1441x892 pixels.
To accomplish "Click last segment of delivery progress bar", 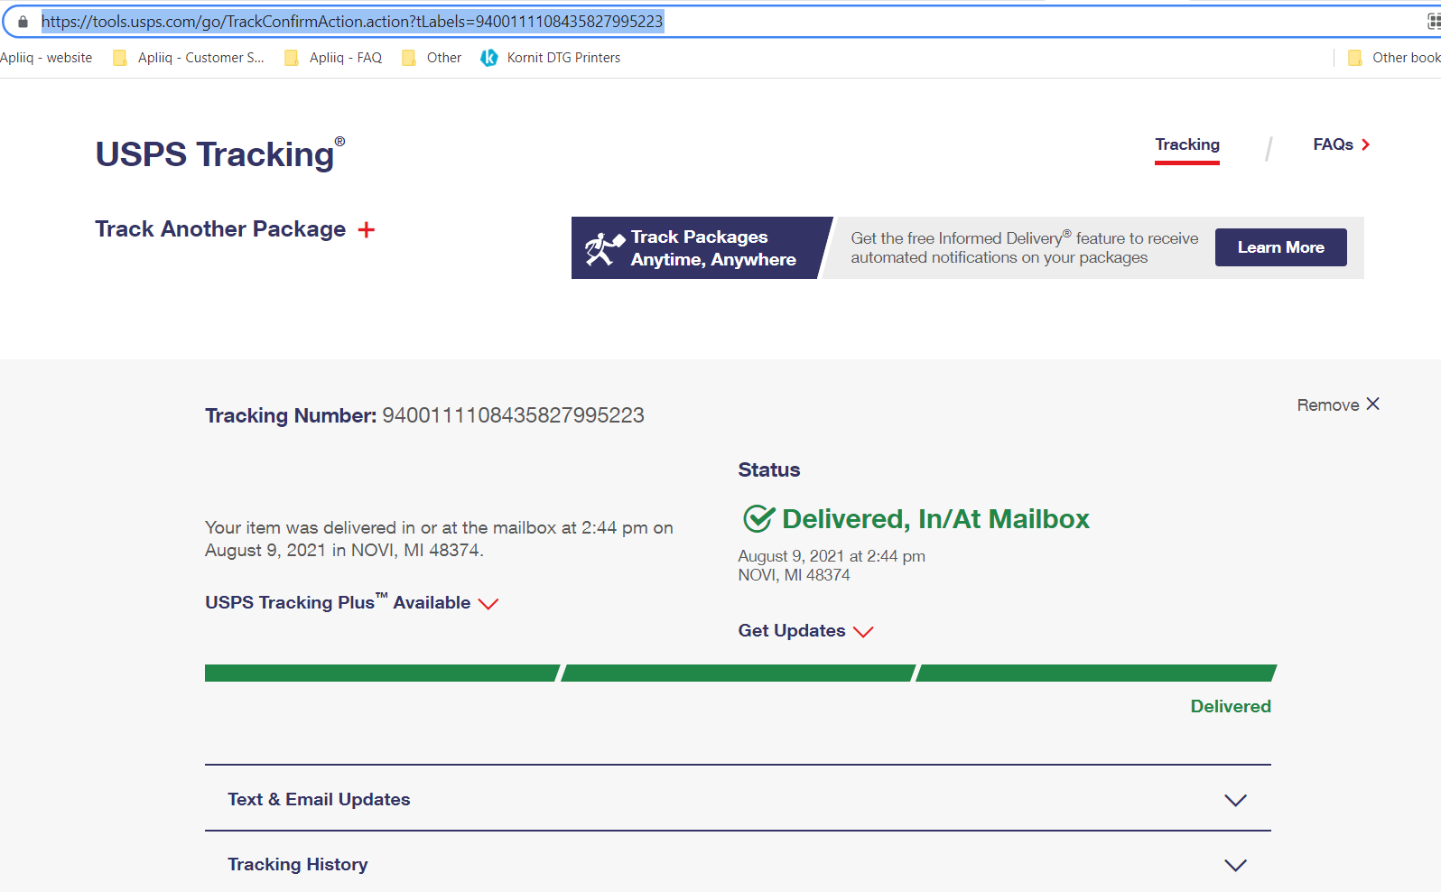I will click(x=1096, y=673).
